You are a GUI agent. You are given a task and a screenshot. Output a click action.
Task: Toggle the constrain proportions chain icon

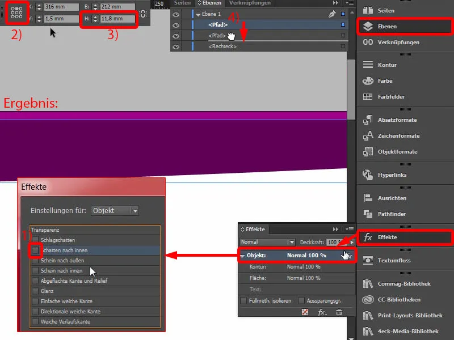[x=143, y=14]
